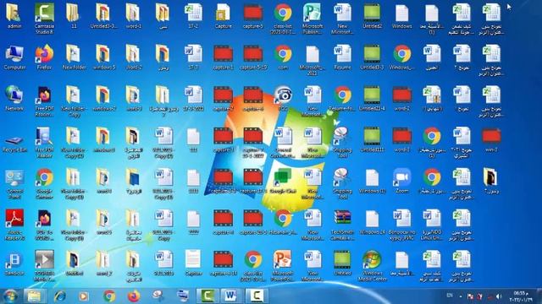
Task: Select the Chrome file named com
Action: (283, 57)
